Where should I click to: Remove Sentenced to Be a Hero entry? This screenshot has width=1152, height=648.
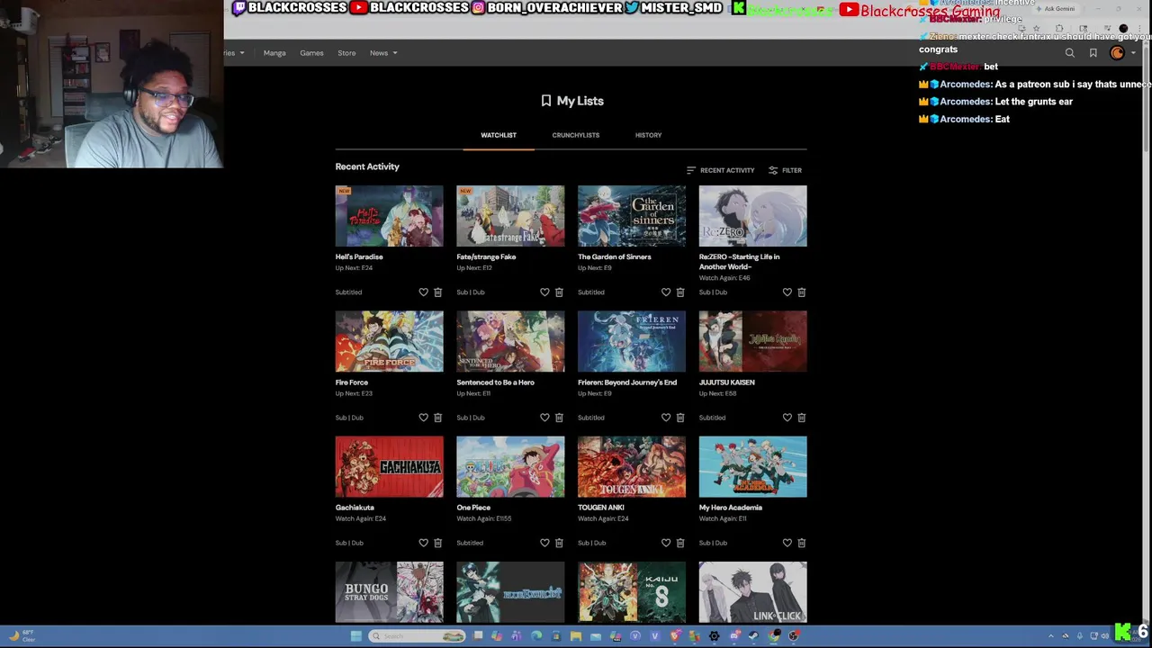point(559,418)
